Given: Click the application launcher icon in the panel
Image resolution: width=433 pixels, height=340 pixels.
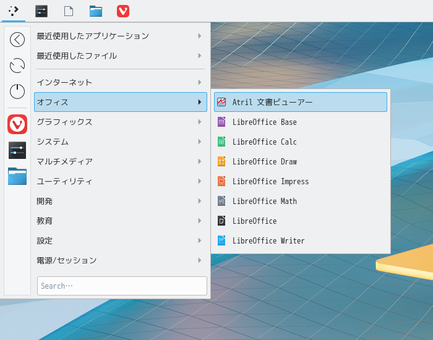Looking at the screenshot, I should pyautogui.click(x=14, y=11).
